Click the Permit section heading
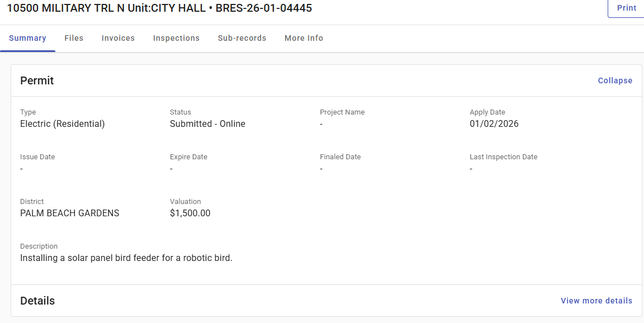Screen dimensions: 644x323 coord(37,80)
